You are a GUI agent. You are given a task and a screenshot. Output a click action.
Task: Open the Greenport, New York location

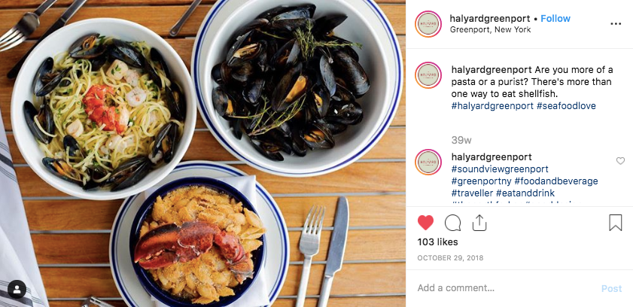491,30
